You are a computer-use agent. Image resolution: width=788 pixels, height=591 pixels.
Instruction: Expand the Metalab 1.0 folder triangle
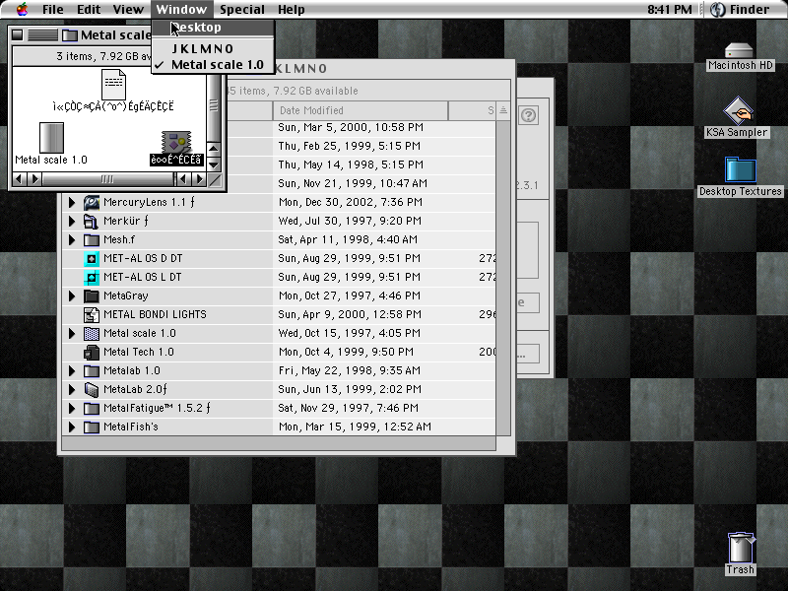tap(72, 371)
